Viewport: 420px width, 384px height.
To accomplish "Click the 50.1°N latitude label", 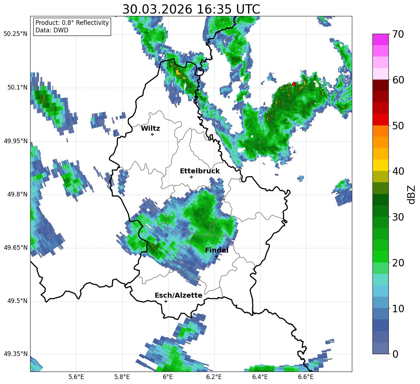I will pyautogui.click(x=17, y=88).
